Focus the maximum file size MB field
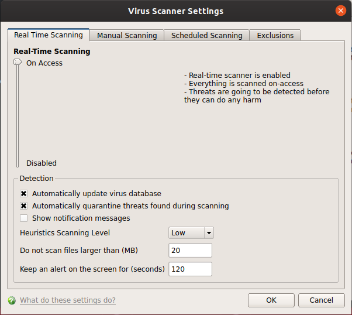Image resolution: width=352 pixels, height=315 pixels. coord(190,250)
